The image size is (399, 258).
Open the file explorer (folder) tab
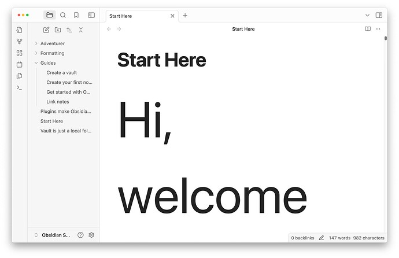point(49,15)
